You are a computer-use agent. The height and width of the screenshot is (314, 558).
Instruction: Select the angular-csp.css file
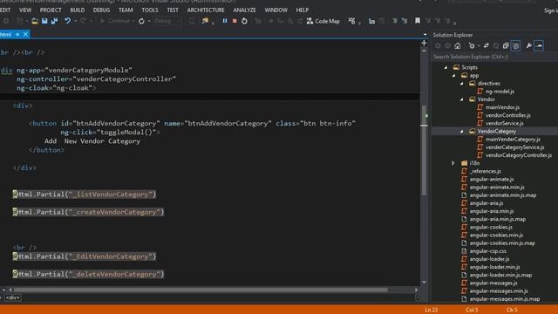(487, 251)
